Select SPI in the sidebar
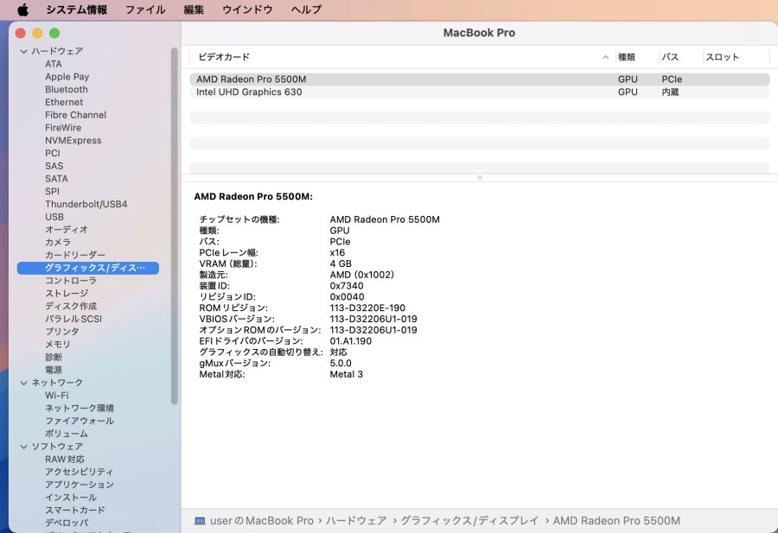 52,192
